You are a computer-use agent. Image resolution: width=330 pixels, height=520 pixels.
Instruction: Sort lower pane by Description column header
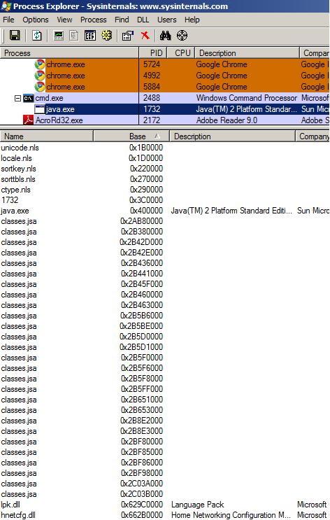232,136
